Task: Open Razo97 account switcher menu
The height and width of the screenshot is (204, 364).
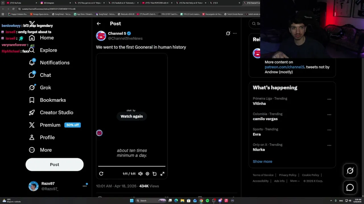Action: (x=84, y=186)
